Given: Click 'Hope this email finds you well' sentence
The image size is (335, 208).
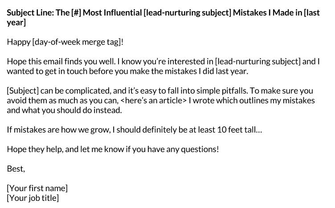Looking at the screenshot, I should 61,62.
